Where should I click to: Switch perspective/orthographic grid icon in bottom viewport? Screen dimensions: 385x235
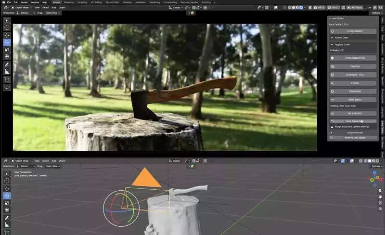coord(380,209)
